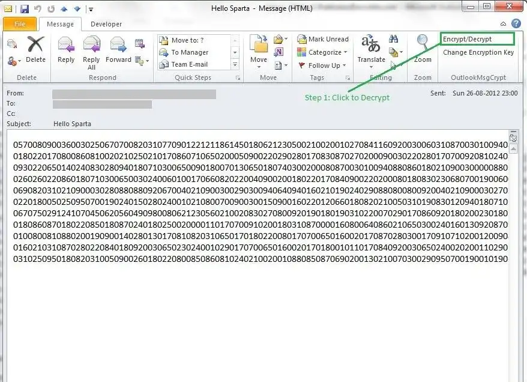Open the move Actions dropdown icon

point(281,65)
